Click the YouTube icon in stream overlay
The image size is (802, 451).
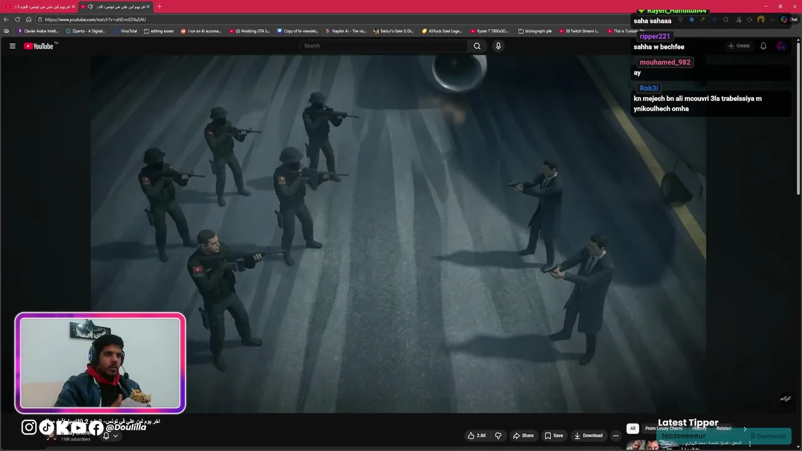(x=79, y=427)
